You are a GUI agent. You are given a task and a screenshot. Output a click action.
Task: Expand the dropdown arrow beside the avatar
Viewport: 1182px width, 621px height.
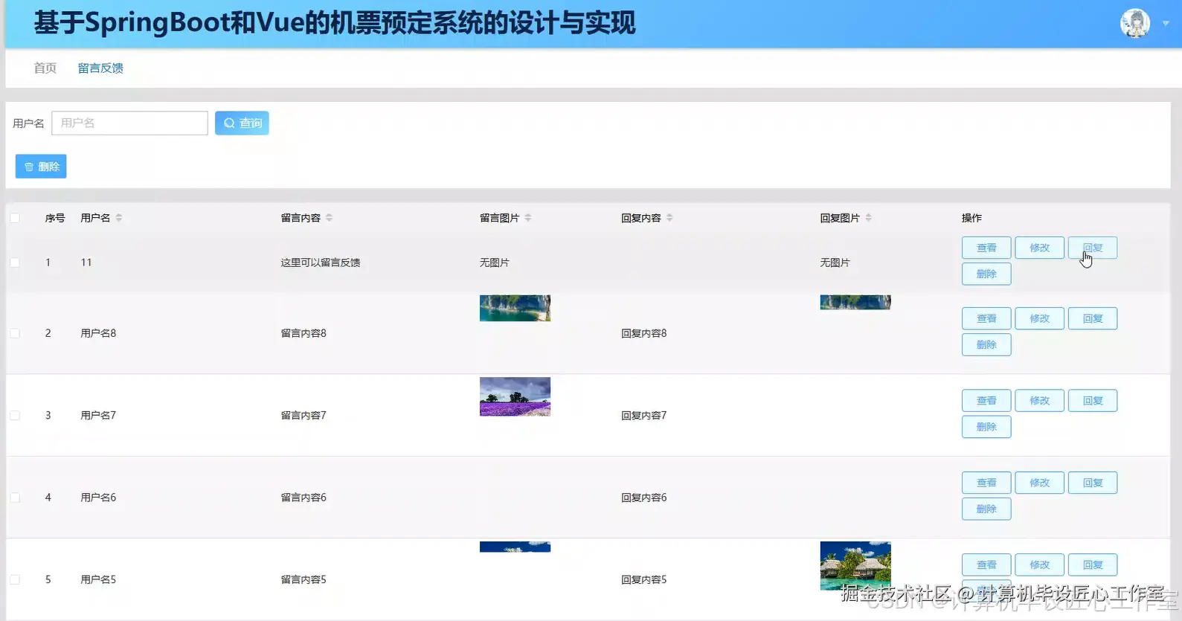pos(1166,24)
